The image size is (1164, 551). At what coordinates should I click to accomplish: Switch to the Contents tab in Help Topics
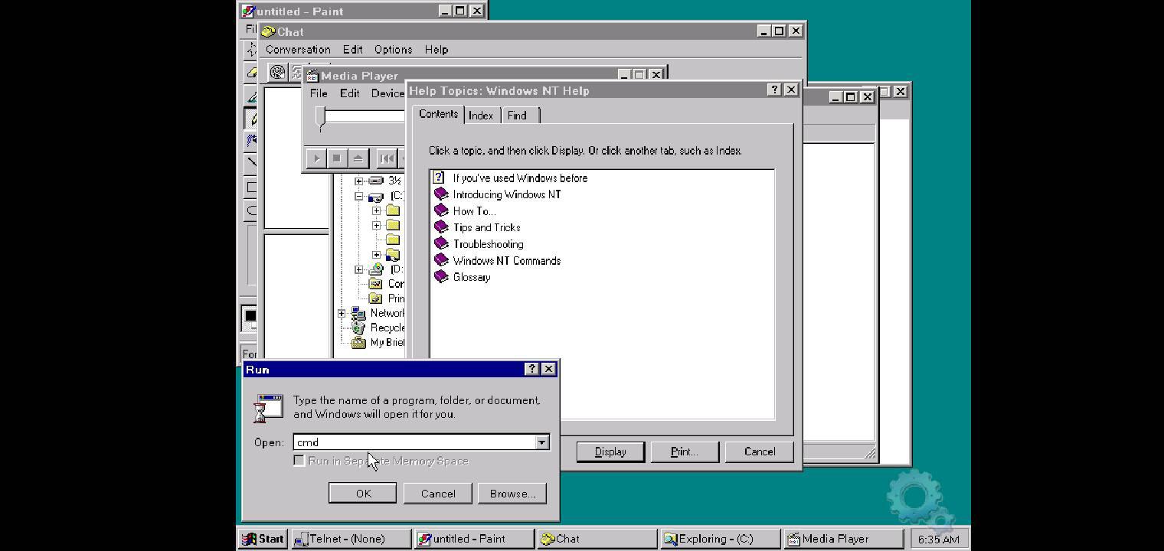pyautogui.click(x=438, y=114)
